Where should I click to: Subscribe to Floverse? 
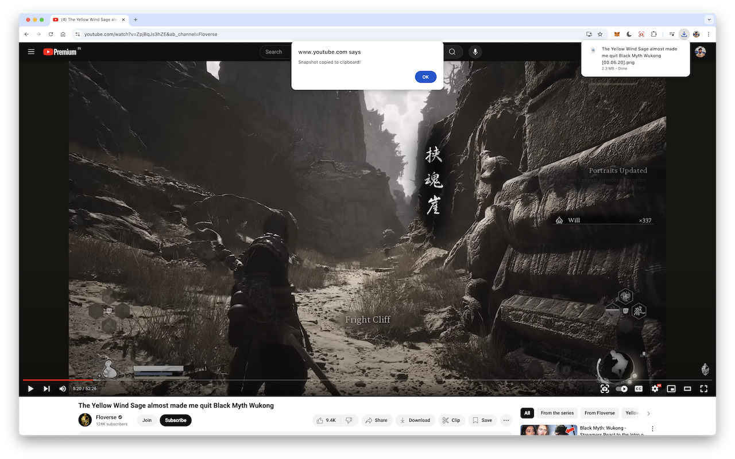point(176,420)
